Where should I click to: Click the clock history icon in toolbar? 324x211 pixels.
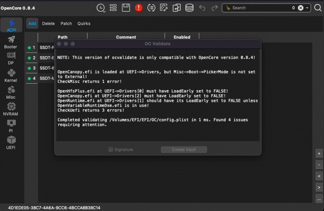(x=101, y=8)
